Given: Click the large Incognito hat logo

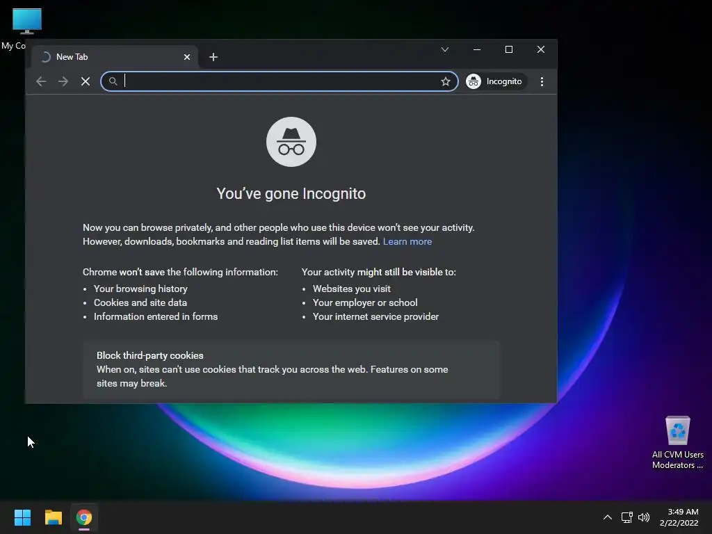Looking at the screenshot, I should [291, 142].
